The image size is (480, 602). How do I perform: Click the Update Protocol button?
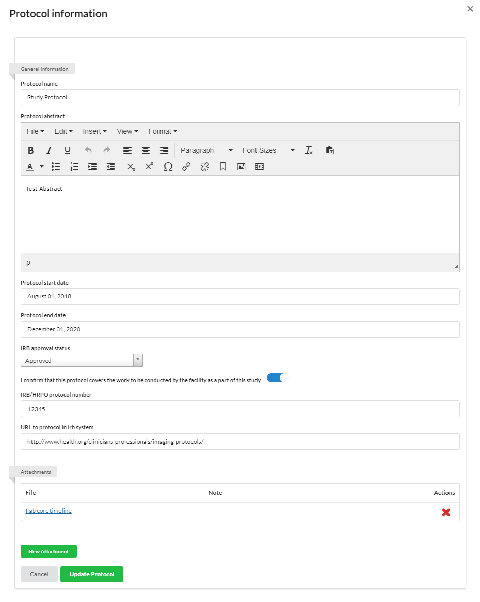pyautogui.click(x=92, y=574)
